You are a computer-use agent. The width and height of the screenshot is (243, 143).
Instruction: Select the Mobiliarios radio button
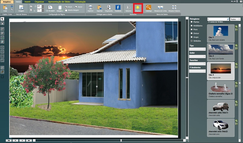[191, 26]
